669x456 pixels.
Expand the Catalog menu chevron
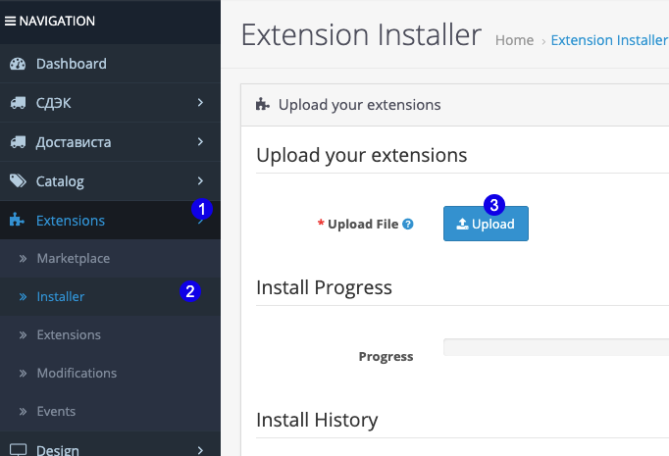tap(200, 180)
